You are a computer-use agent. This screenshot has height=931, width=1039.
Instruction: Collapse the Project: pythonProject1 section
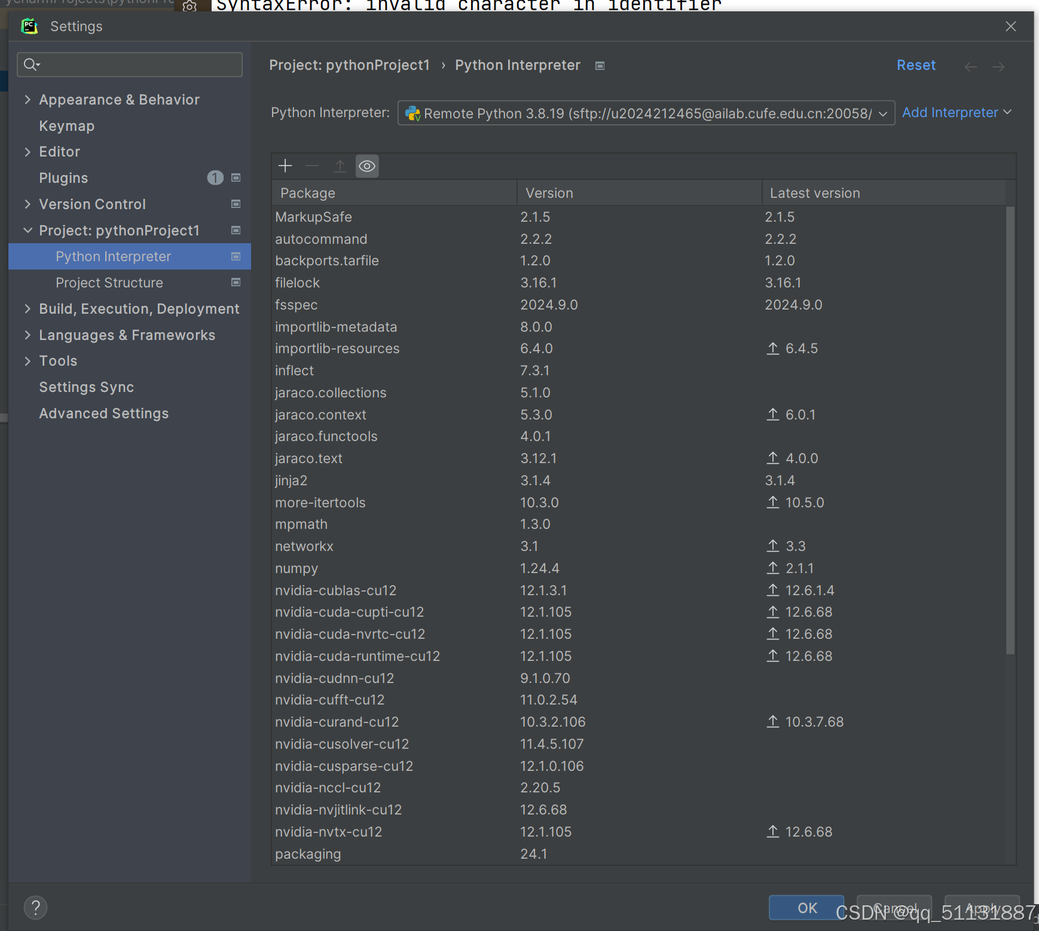[27, 231]
